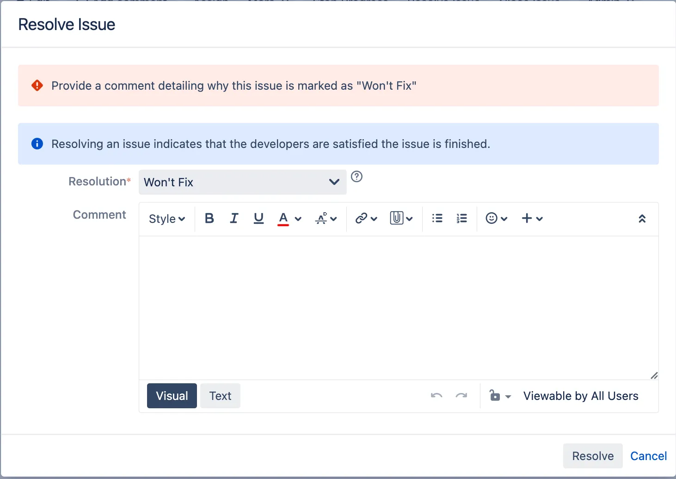The image size is (676, 479).
Task: Click the redo arrow icon
Action: 461,396
